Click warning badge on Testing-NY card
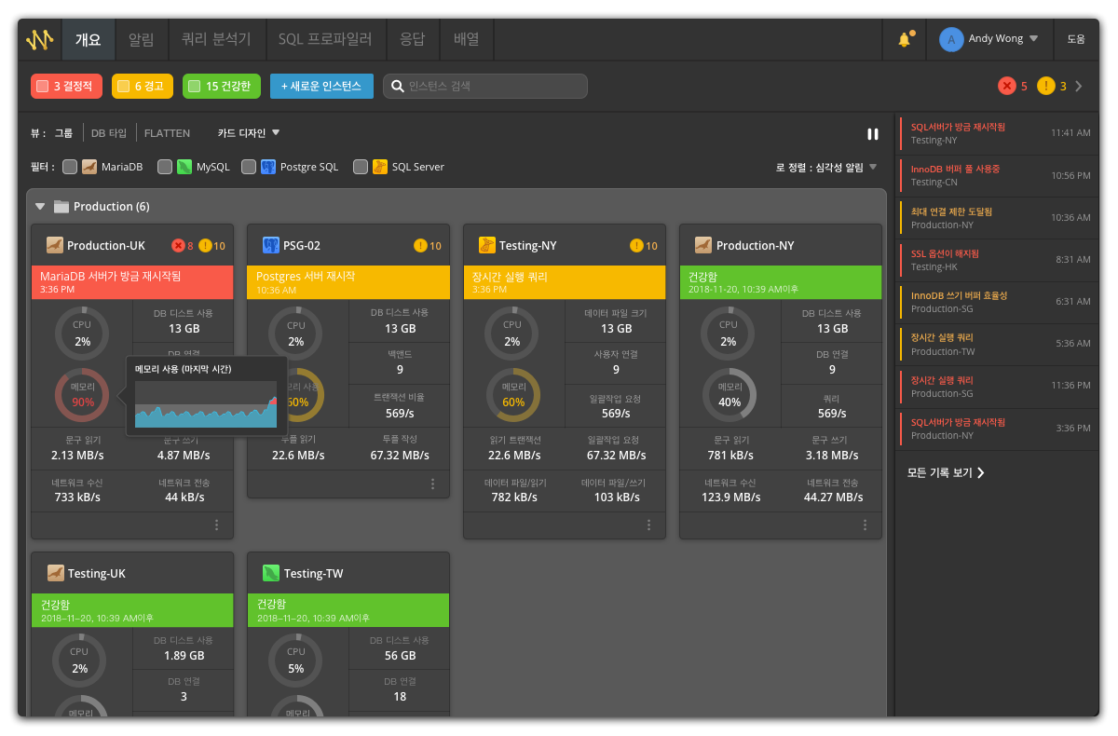The image size is (1118, 736). [636, 246]
